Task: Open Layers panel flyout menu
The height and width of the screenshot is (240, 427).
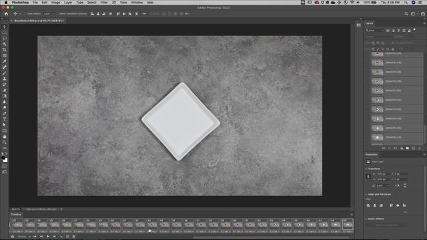Action: click(424, 23)
